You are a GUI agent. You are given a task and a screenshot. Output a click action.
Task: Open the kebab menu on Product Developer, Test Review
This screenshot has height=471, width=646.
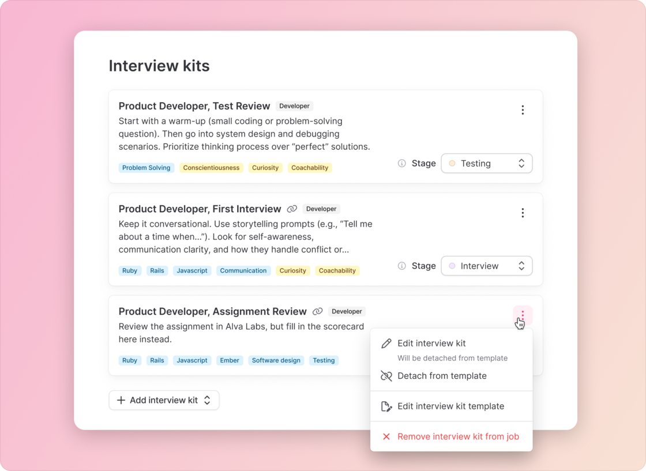point(523,110)
